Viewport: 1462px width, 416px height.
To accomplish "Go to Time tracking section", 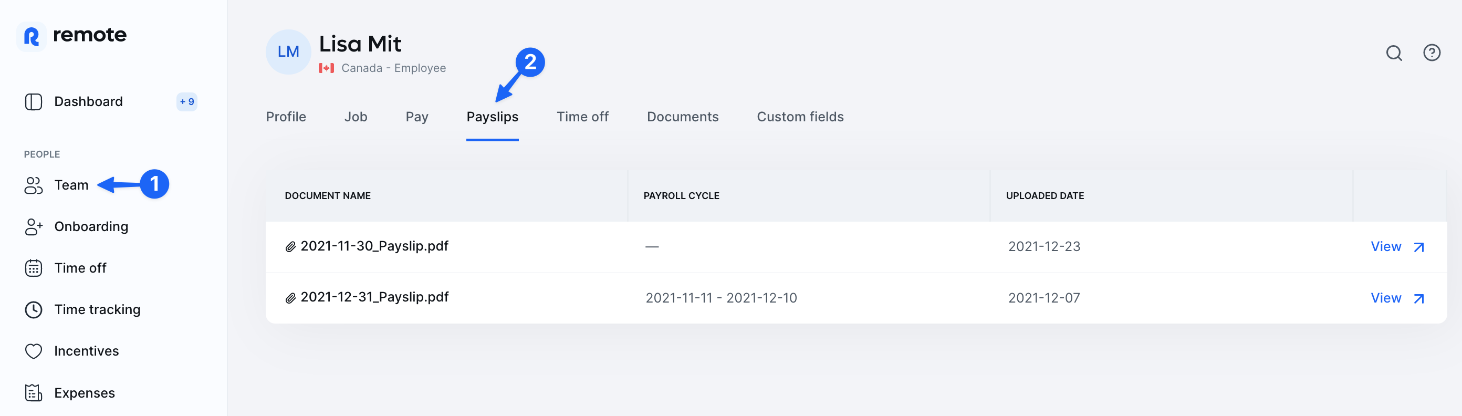I will (x=98, y=309).
